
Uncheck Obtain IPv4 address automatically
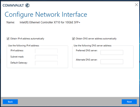(8, 39)
